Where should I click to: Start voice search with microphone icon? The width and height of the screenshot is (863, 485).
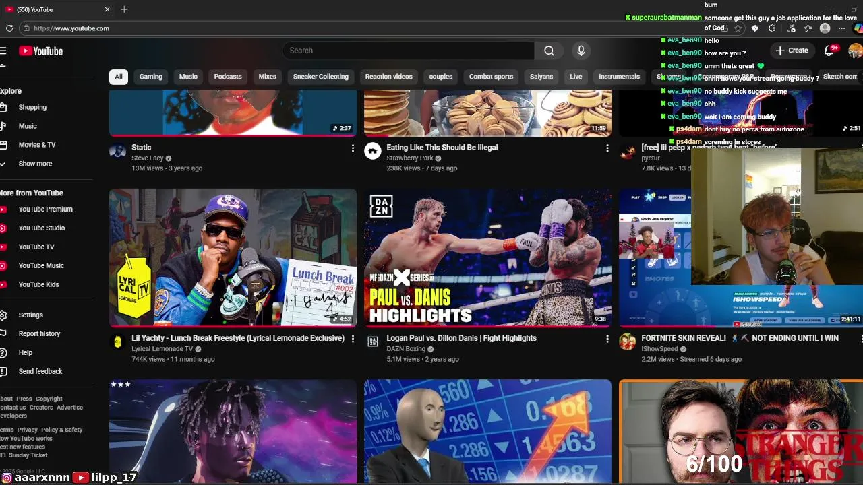pos(581,51)
